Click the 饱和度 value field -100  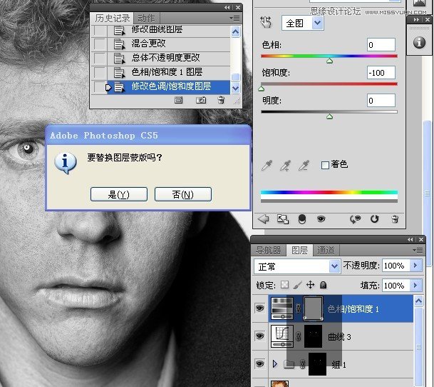(381, 73)
